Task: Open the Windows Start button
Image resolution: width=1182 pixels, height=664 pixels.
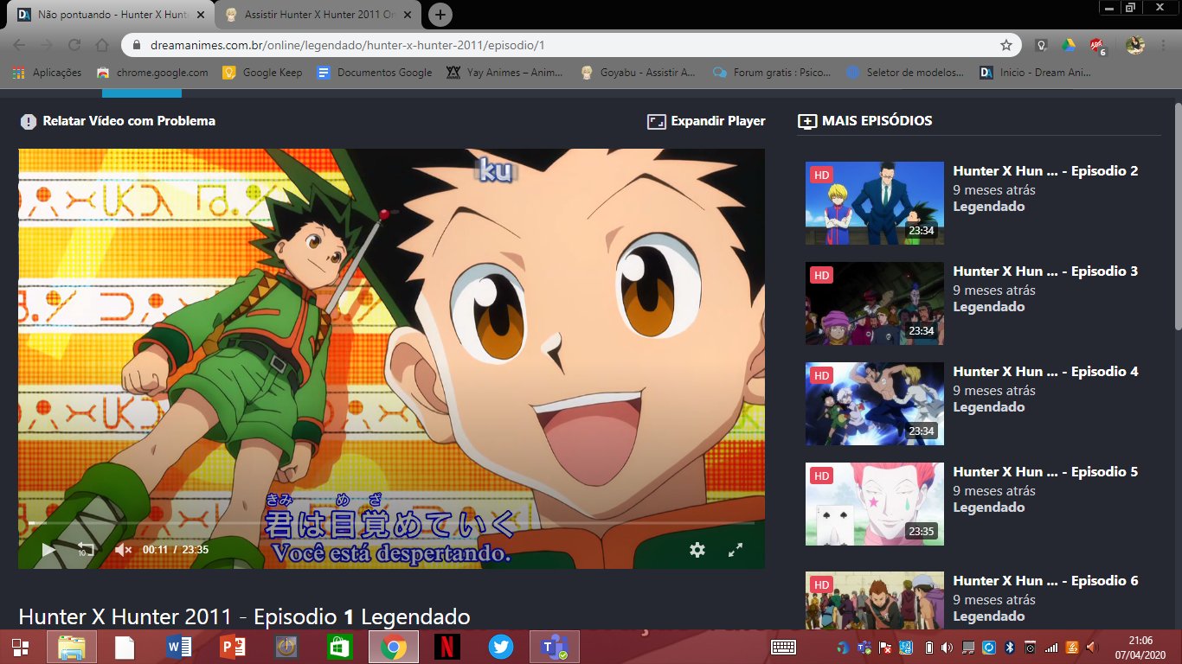Action: click(x=20, y=647)
